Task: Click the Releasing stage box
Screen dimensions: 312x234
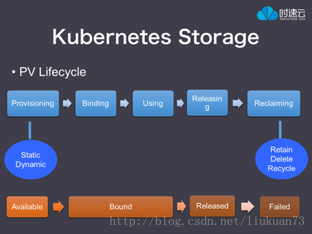Action: [207, 103]
